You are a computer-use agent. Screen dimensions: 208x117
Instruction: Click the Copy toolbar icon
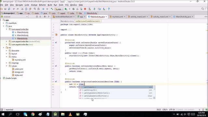26,9
